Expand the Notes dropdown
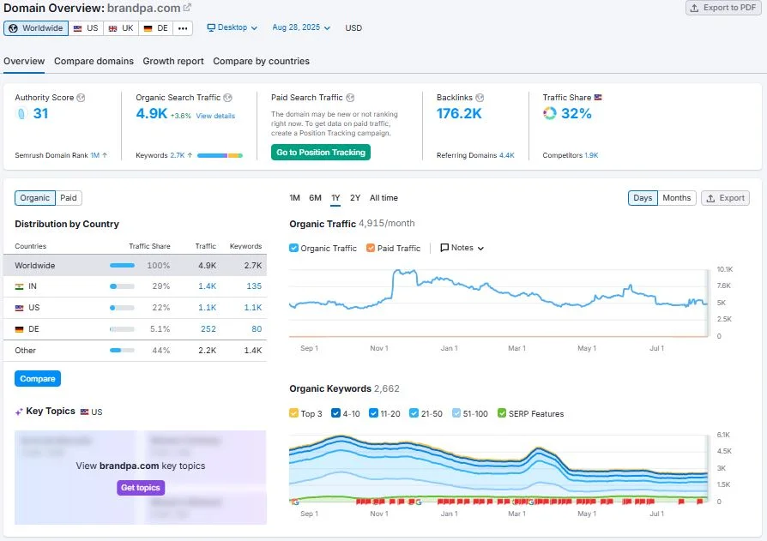 462,248
